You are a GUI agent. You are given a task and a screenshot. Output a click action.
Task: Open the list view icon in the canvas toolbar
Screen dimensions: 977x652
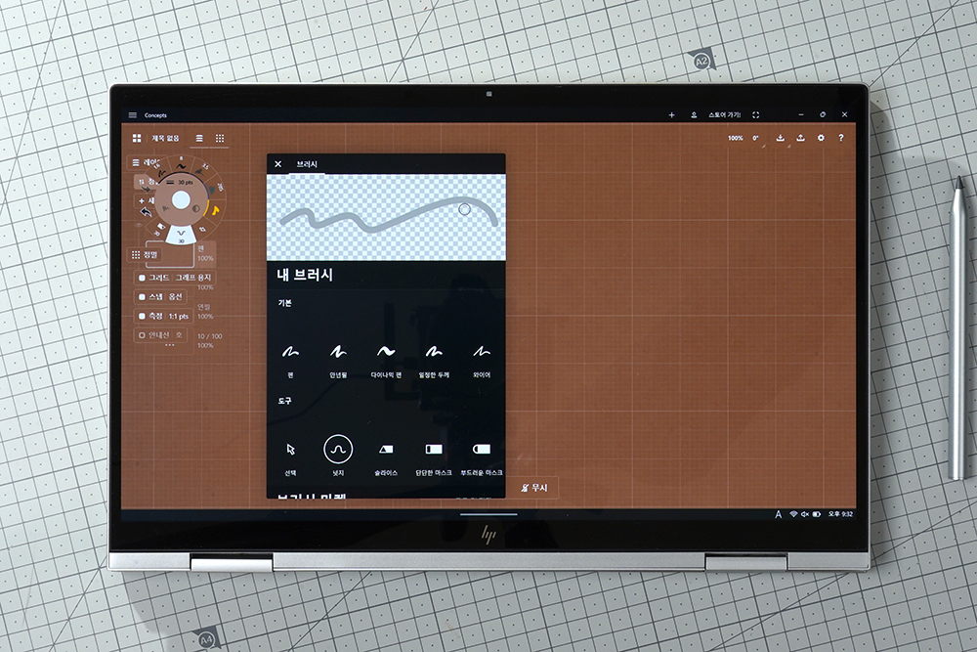pyautogui.click(x=199, y=138)
